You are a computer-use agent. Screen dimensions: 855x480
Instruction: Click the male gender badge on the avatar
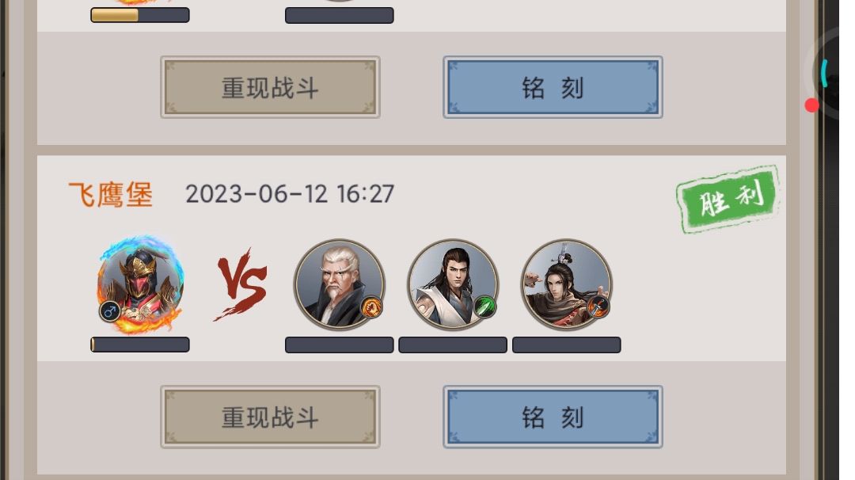(109, 311)
